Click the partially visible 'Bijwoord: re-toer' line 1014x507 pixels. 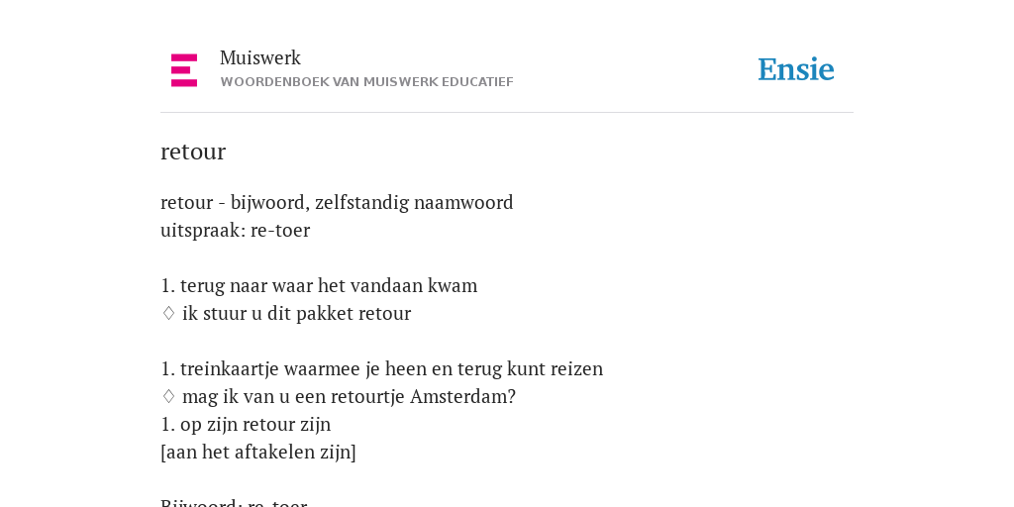point(234,502)
